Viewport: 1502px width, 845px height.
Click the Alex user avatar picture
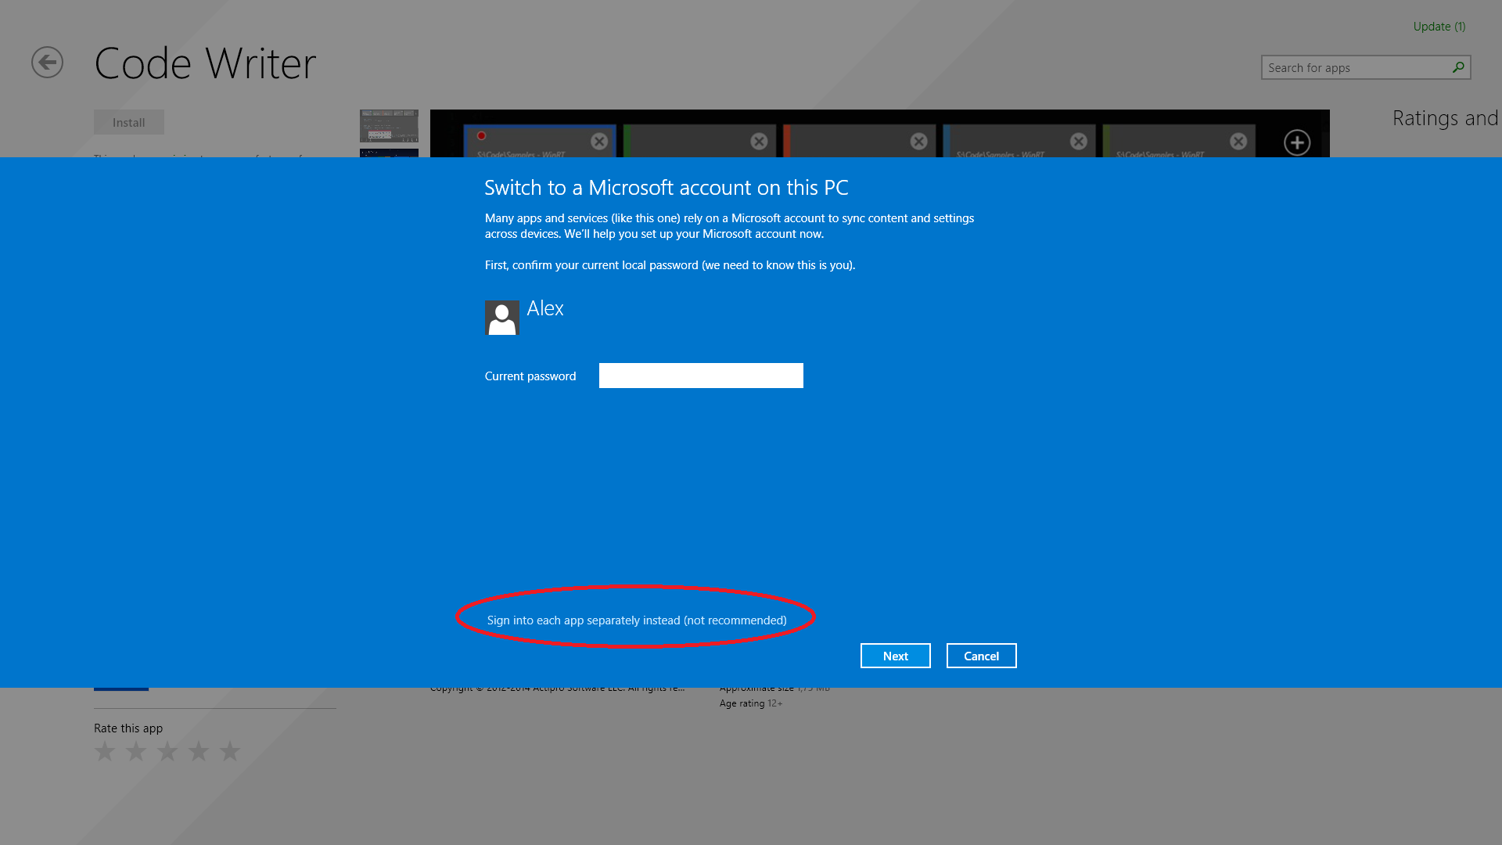[501, 318]
